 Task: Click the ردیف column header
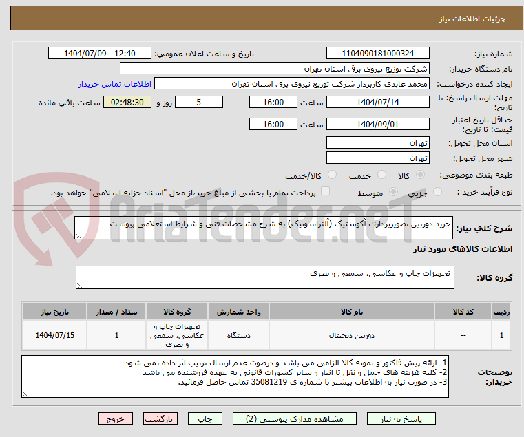coord(501,312)
